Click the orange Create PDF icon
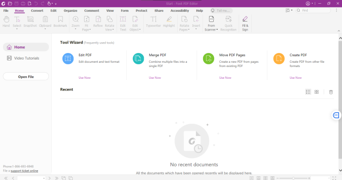 click(279, 59)
